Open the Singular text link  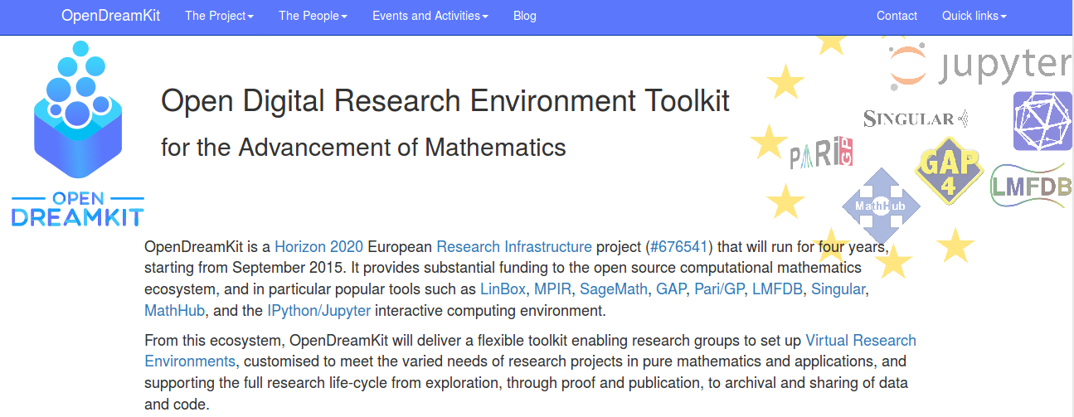click(x=838, y=290)
